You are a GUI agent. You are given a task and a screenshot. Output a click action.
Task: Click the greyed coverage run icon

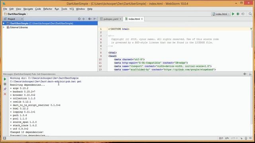[x=243, y=14]
